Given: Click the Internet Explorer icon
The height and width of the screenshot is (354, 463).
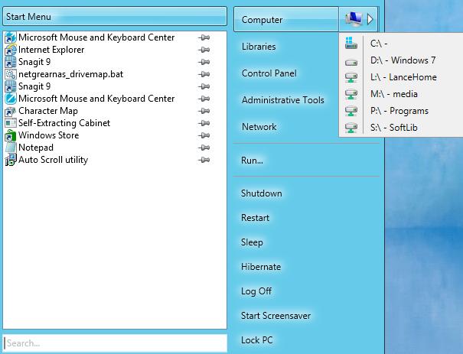Looking at the screenshot, I should click(x=11, y=50).
